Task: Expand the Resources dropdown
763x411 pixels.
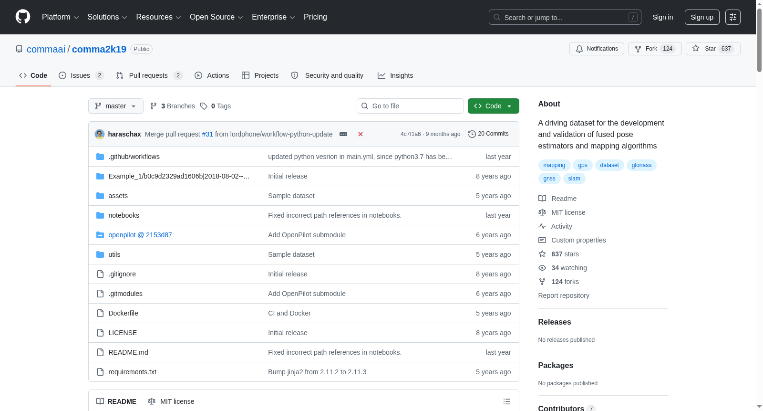Action: tap(158, 17)
